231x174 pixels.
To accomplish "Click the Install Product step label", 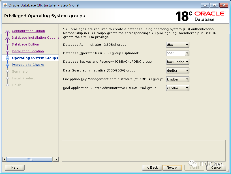I will (x=23, y=78).
